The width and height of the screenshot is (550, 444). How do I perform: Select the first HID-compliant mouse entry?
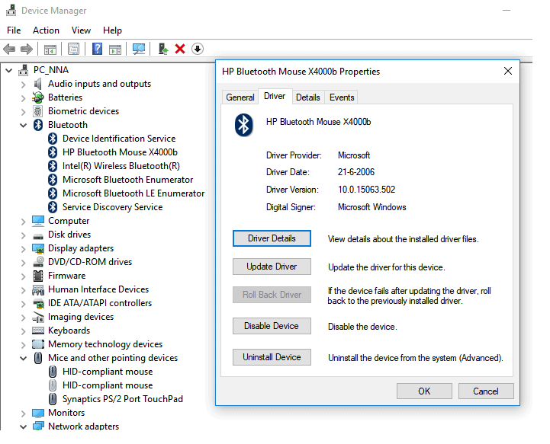coord(108,372)
